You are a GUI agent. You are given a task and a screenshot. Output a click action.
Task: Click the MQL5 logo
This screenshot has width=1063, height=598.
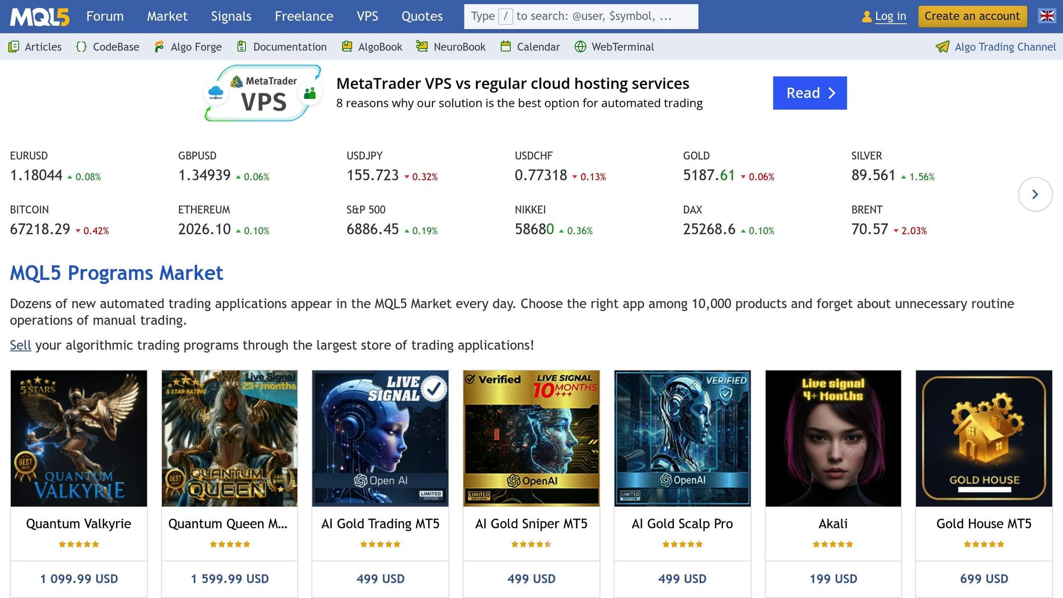(x=39, y=17)
